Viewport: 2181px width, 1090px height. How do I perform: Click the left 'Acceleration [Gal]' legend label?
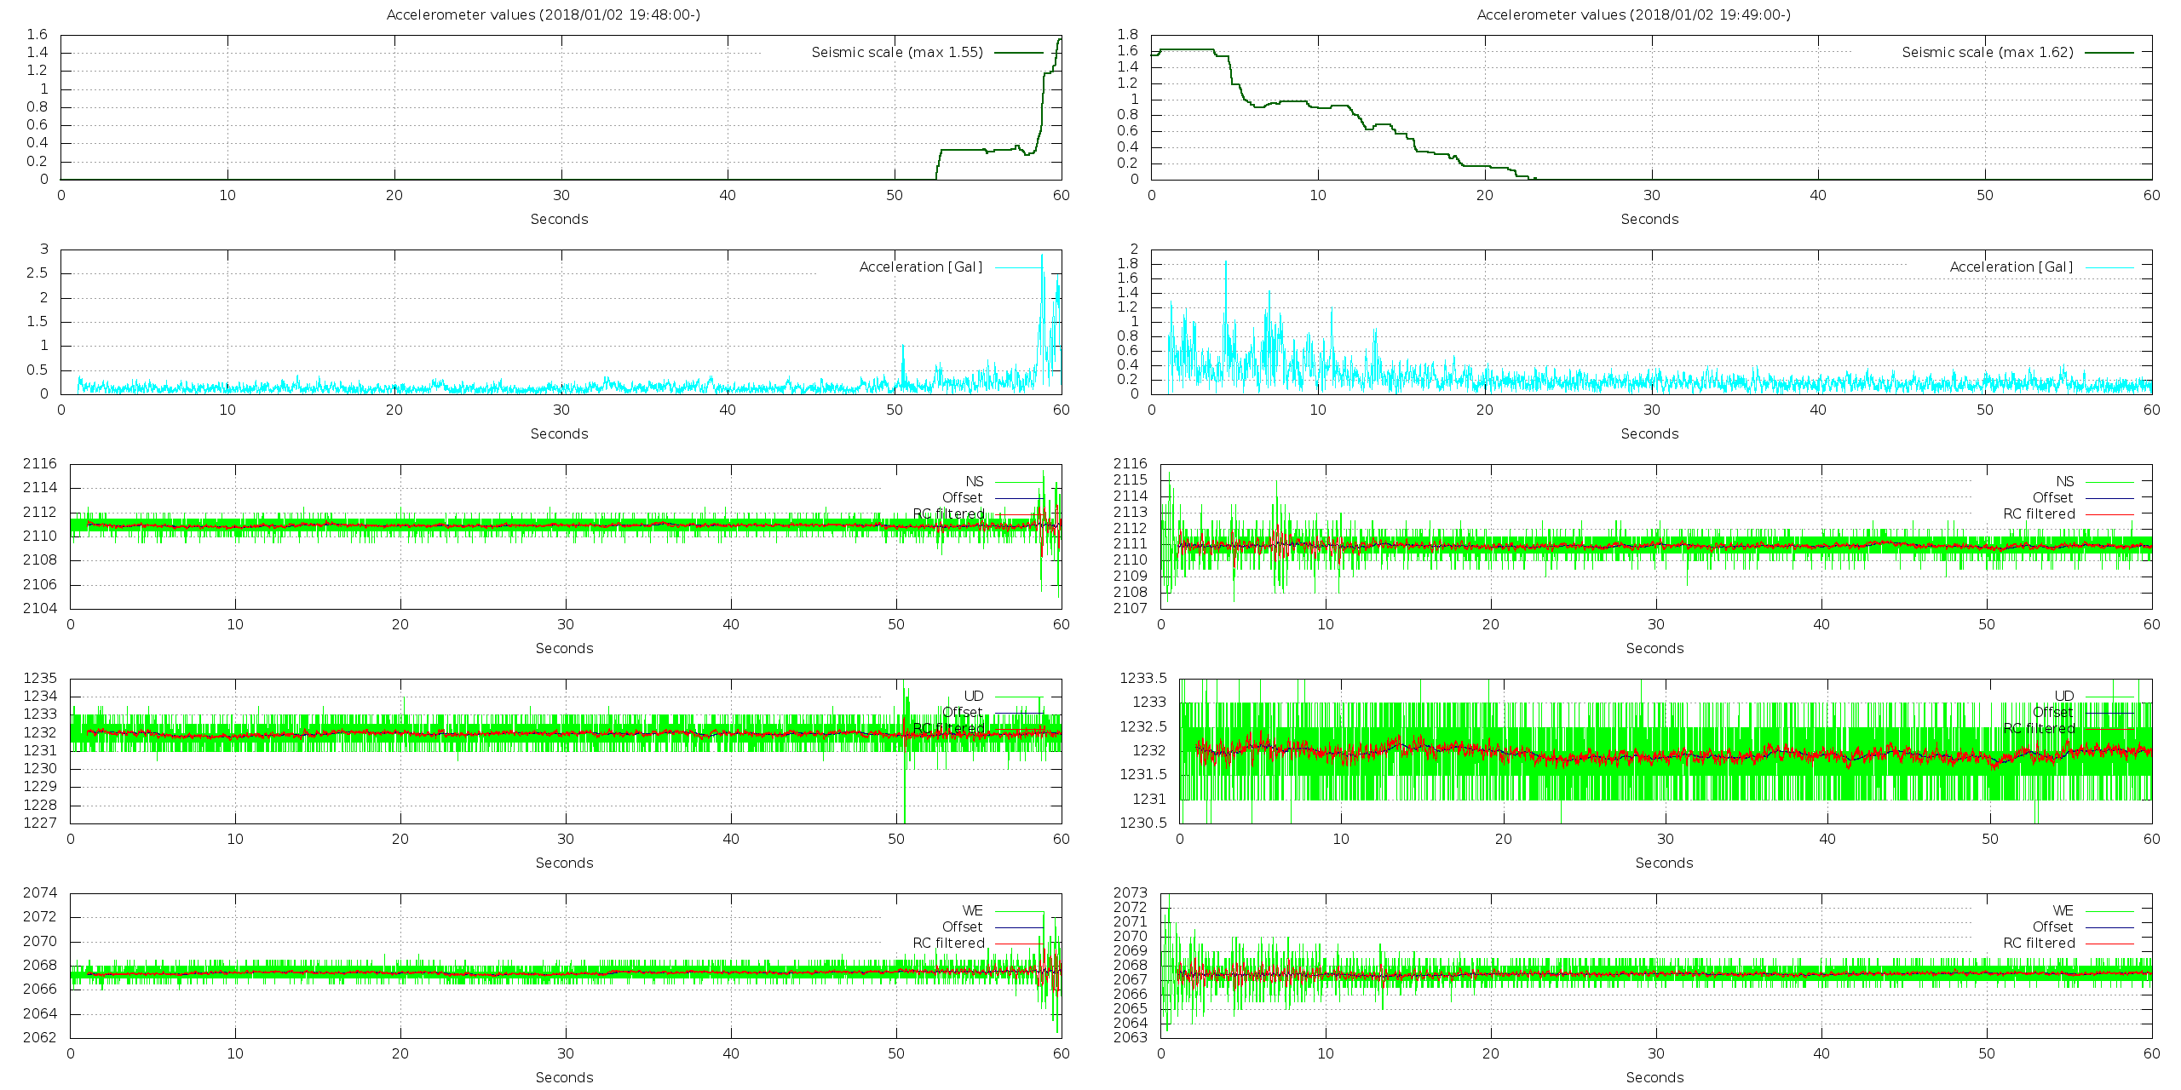[x=921, y=267]
